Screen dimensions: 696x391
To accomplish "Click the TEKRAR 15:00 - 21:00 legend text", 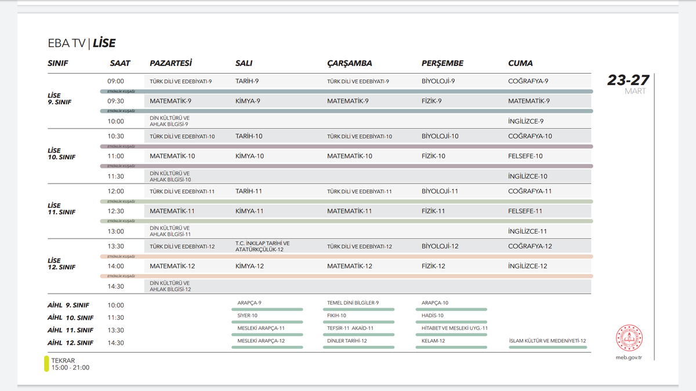I will tap(70, 364).
